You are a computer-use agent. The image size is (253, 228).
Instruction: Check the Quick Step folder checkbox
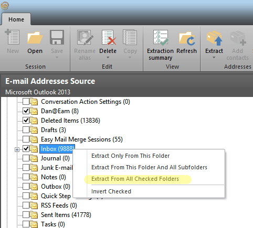point(26,196)
